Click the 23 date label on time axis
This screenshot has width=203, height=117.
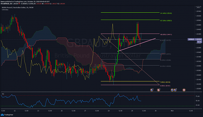pos(38,111)
